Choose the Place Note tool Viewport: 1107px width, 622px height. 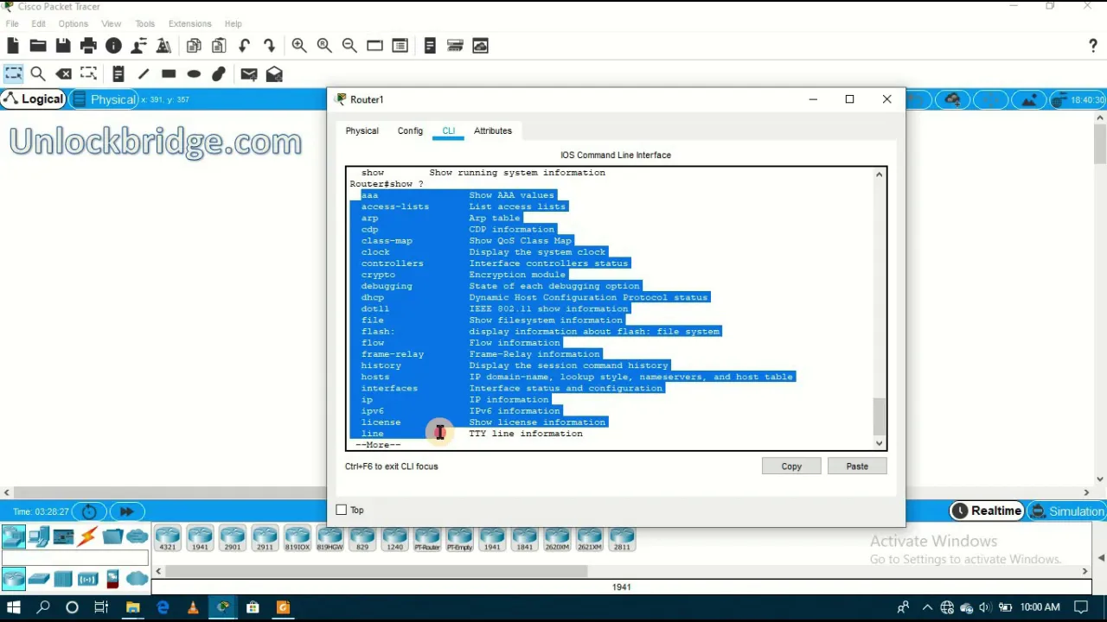[x=118, y=74]
